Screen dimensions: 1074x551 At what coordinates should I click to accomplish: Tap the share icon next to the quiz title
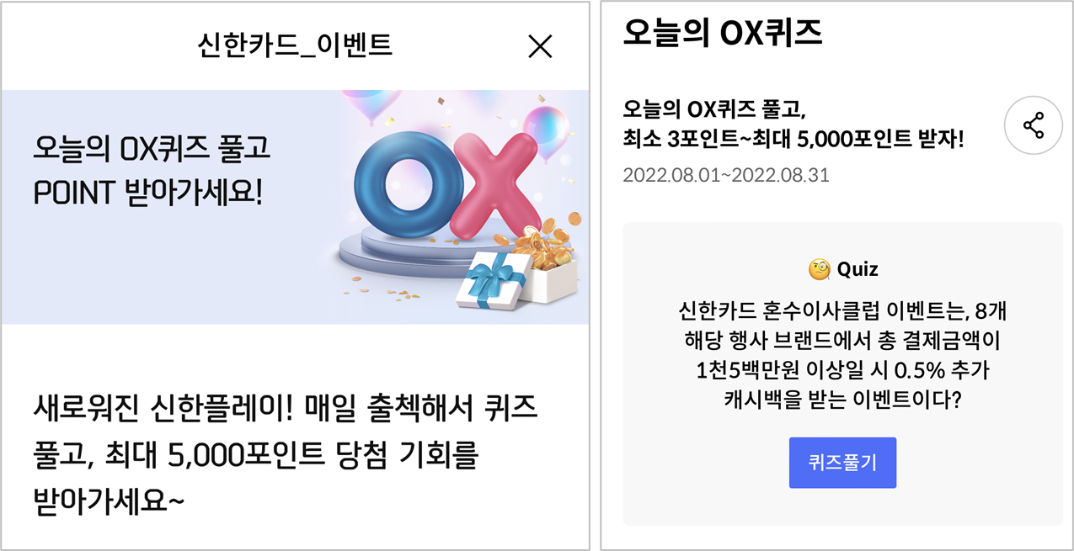1034,126
